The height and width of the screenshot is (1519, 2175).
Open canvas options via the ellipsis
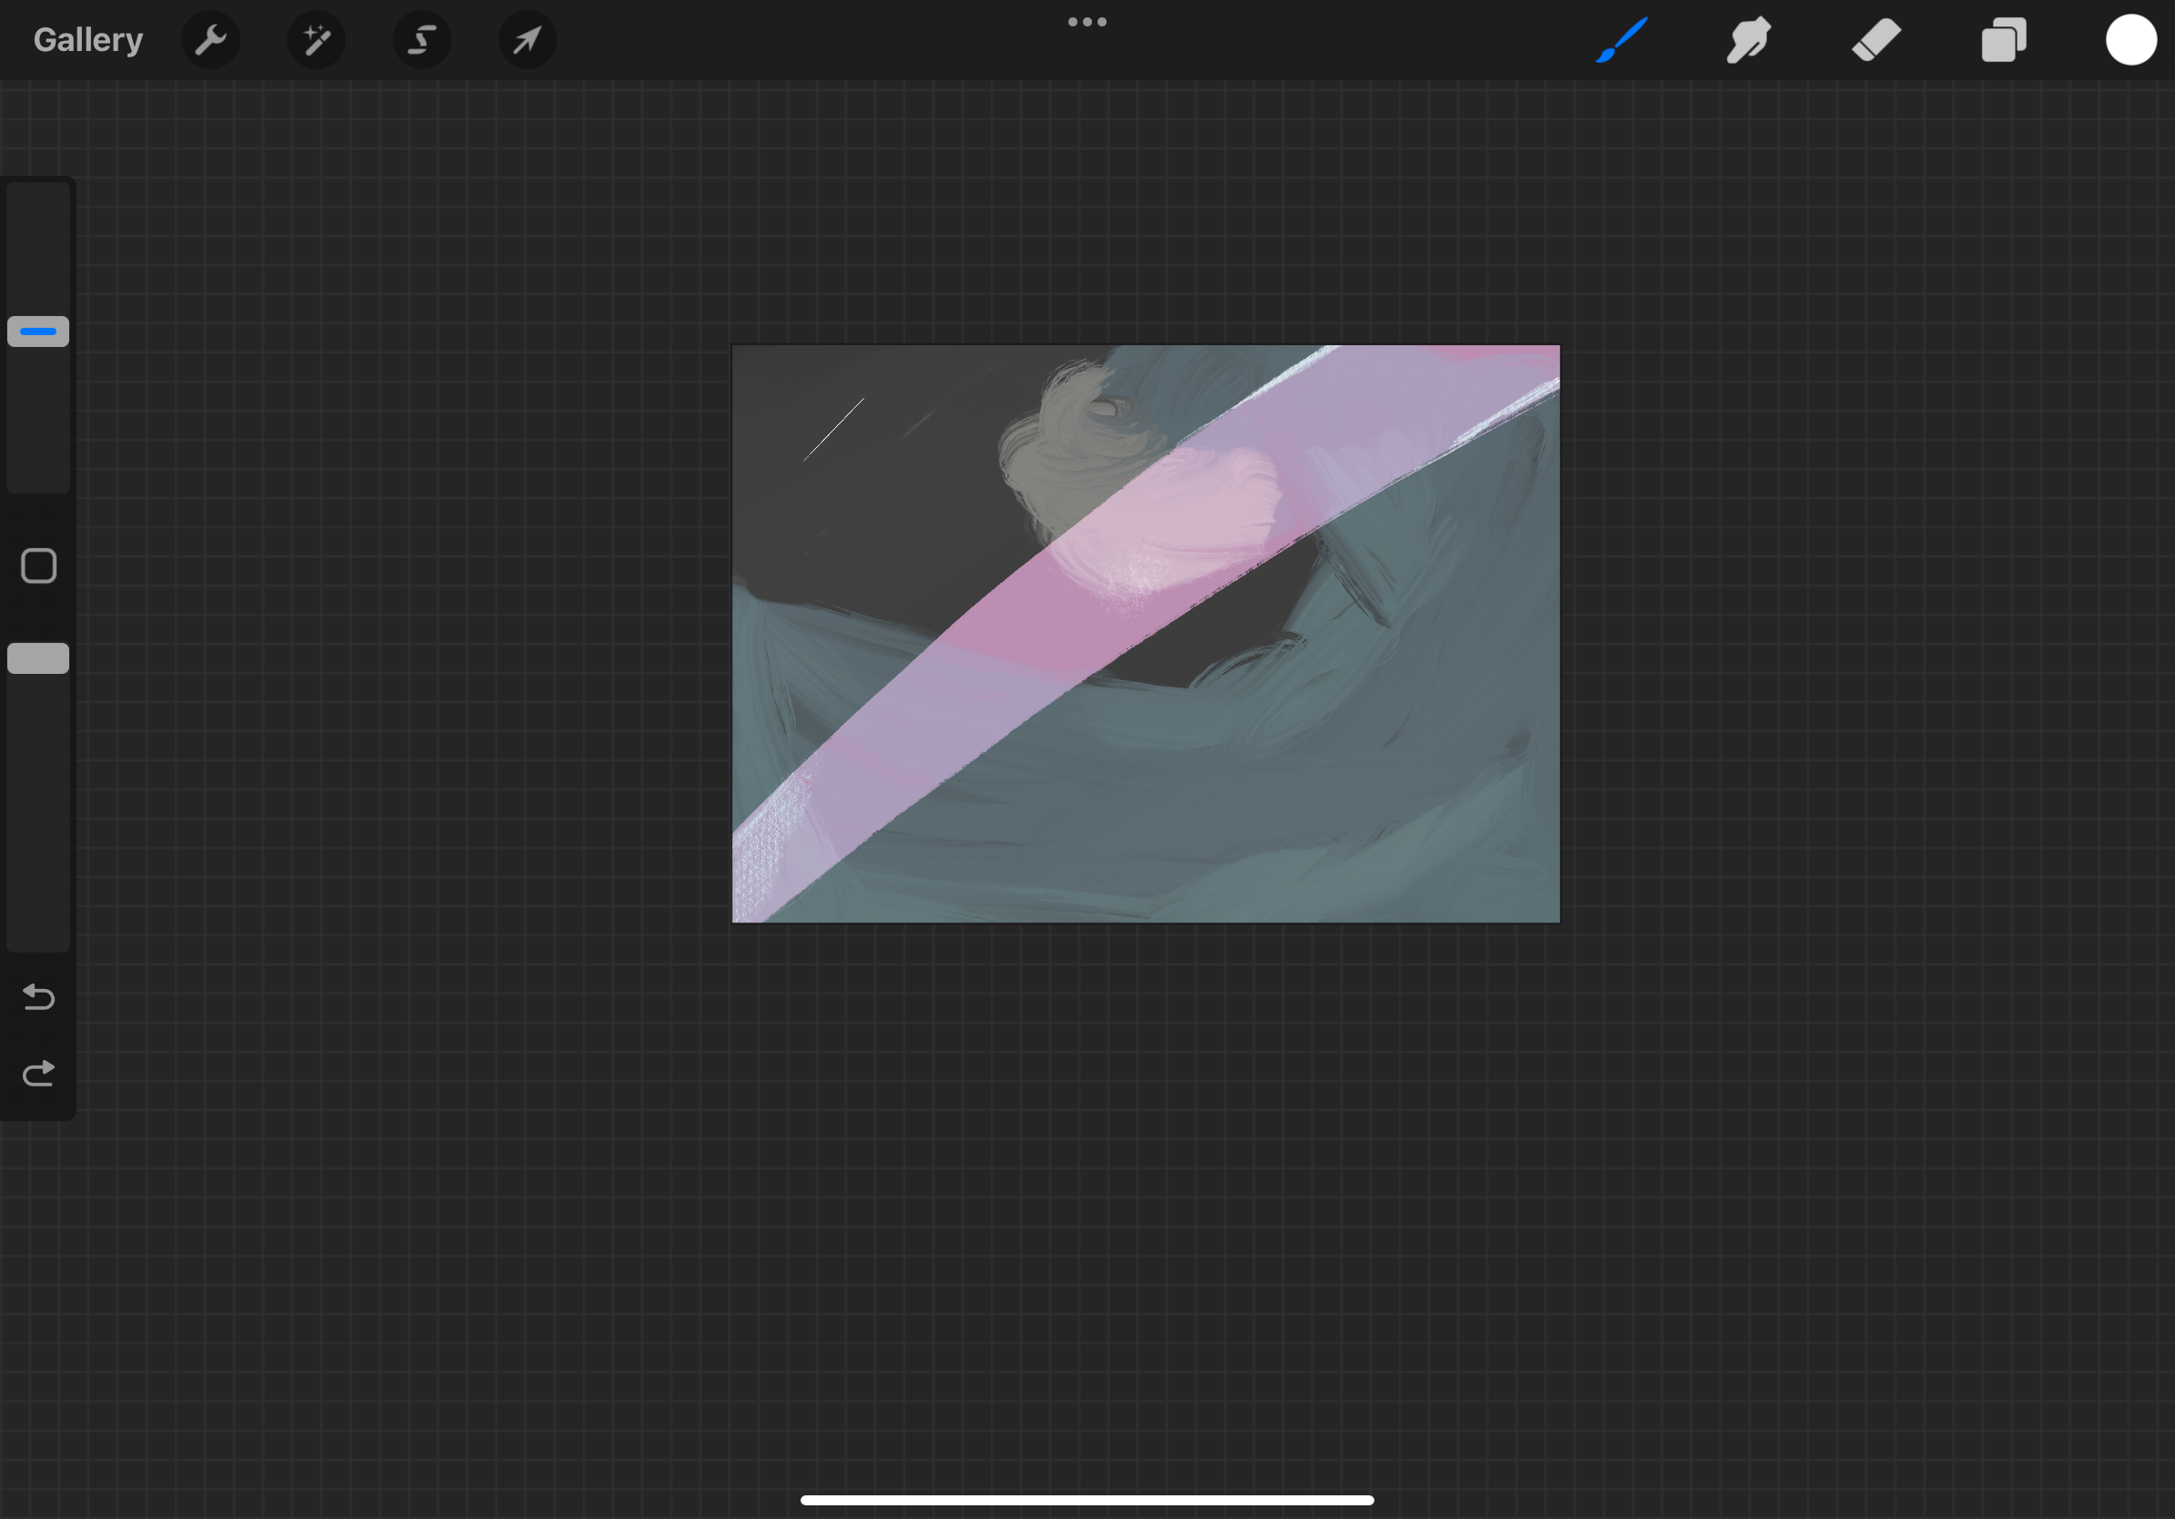pos(1087,21)
